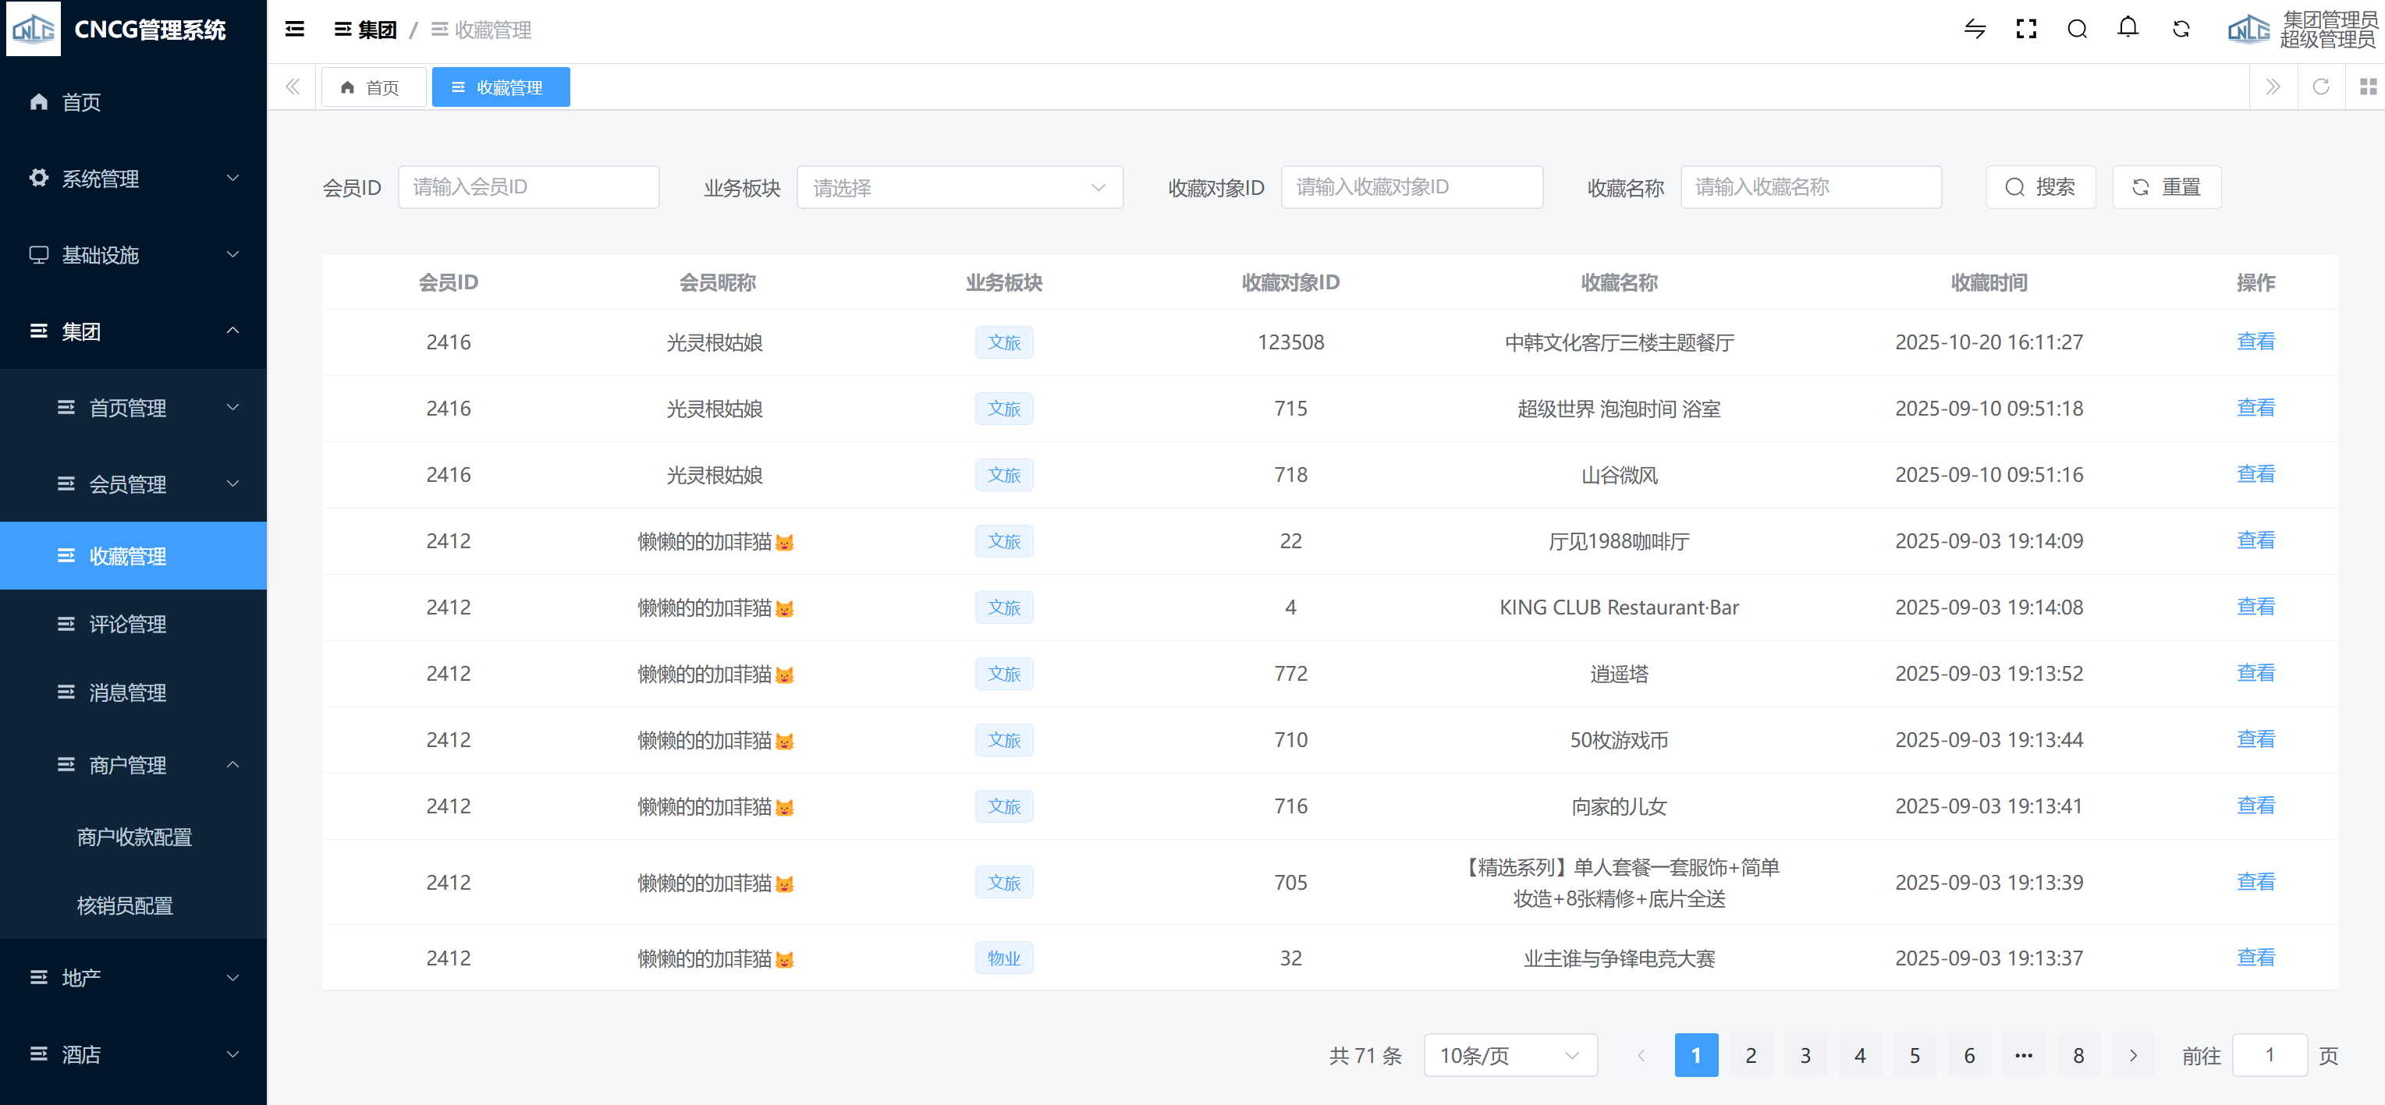This screenshot has width=2385, height=1105.
Task: Open the 业务板块 dropdown selector
Action: click(959, 188)
